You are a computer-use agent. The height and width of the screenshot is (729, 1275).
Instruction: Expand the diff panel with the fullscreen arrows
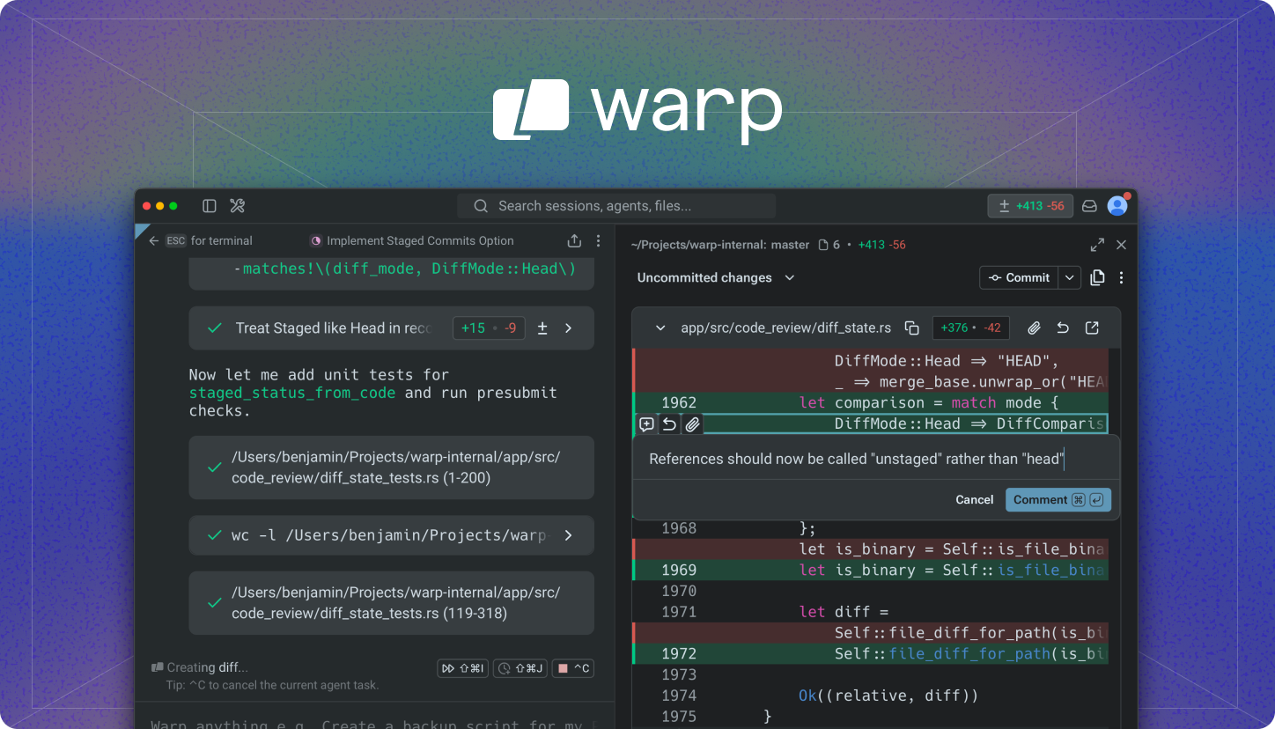tap(1097, 245)
